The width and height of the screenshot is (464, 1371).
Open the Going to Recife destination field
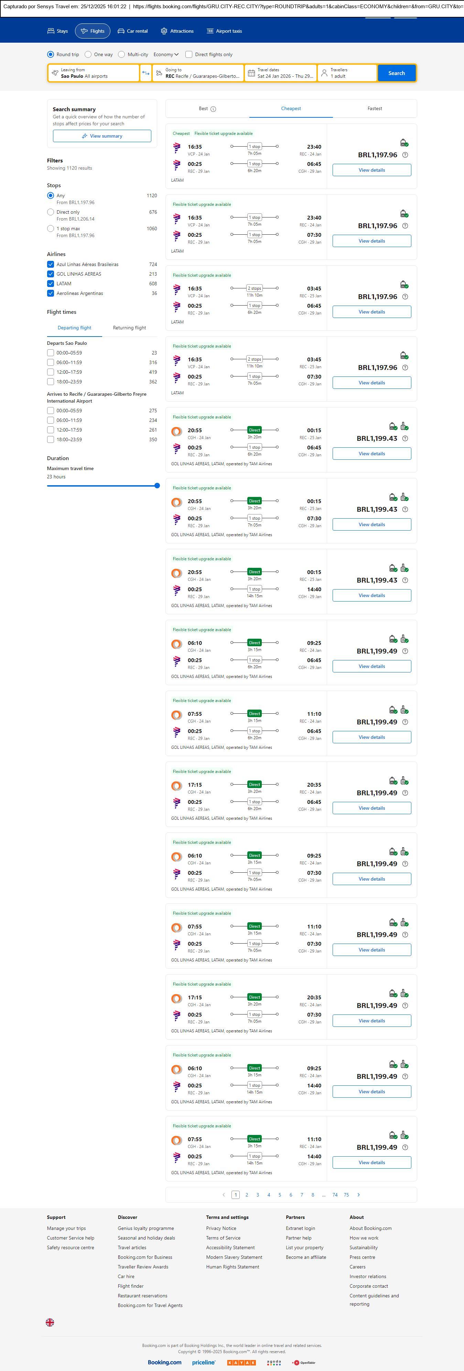tap(198, 73)
